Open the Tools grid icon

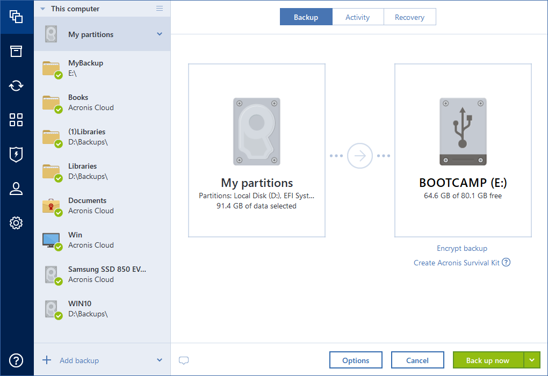[16, 120]
